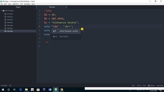Open the GitHub status bar panel
The image size is (164, 92).
(x=151, y=85)
